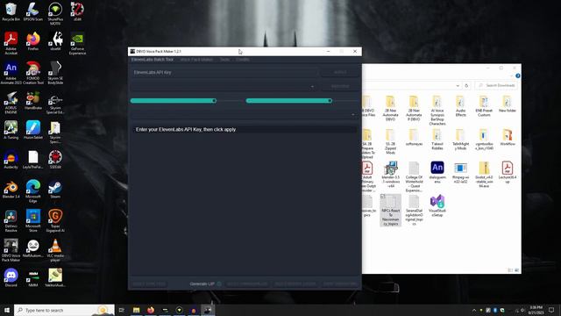Adjust the second teal slider handle

pyautogui.click(x=330, y=101)
